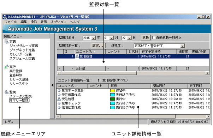Image resolution: width=213 pixels, height=138 pixels.
Task: Open the 編集 menu
Action: point(24,22)
